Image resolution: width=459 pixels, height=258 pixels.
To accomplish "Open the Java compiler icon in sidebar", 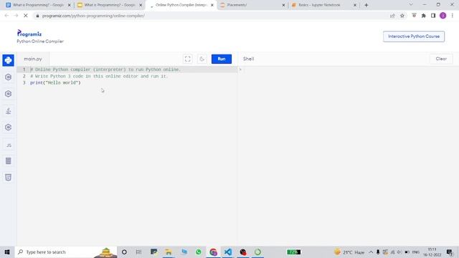I will click(x=8, y=111).
